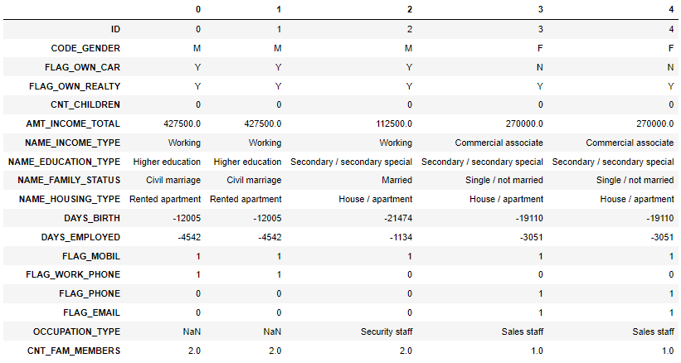
Task: Select the OCCUPATION_TYPE row header
Action: (76, 332)
